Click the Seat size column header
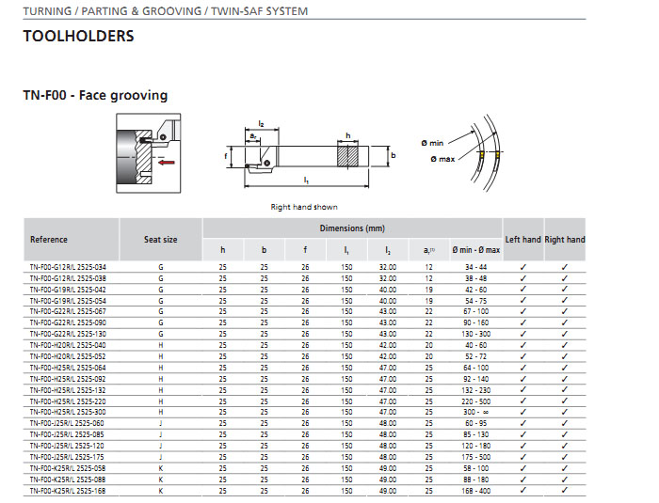The width and height of the screenshot is (659, 503). [160, 240]
